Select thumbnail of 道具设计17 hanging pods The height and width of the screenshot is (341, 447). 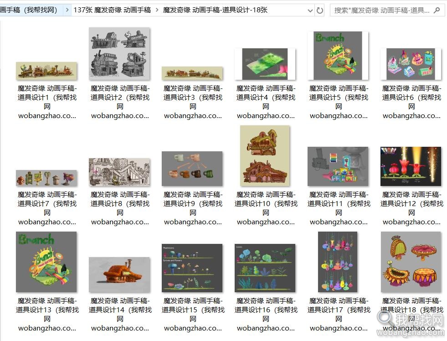point(338,262)
